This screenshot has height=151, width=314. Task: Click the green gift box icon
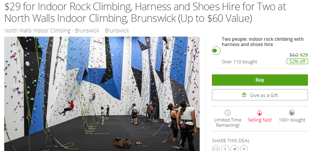pyautogui.click(x=244, y=95)
